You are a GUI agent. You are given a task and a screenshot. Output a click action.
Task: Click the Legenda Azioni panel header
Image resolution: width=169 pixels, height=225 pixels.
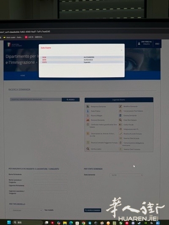(119, 100)
